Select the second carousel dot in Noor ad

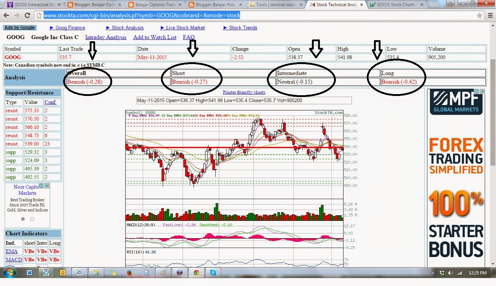[32, 219]
